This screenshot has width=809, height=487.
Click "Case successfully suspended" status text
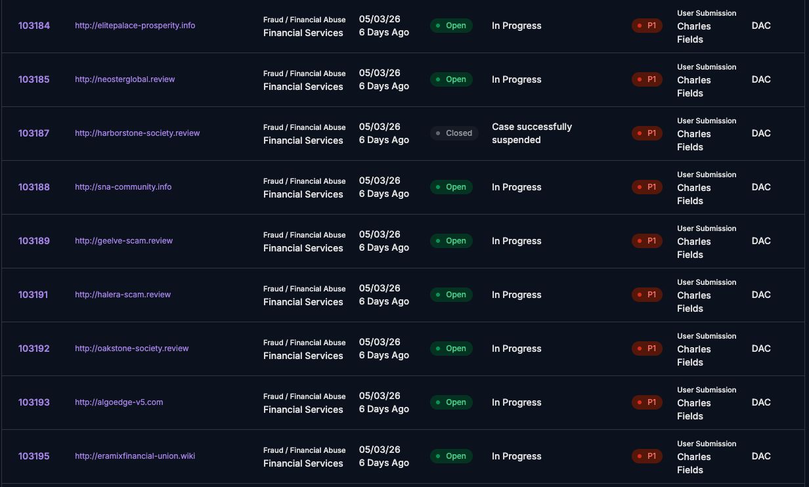531,133
